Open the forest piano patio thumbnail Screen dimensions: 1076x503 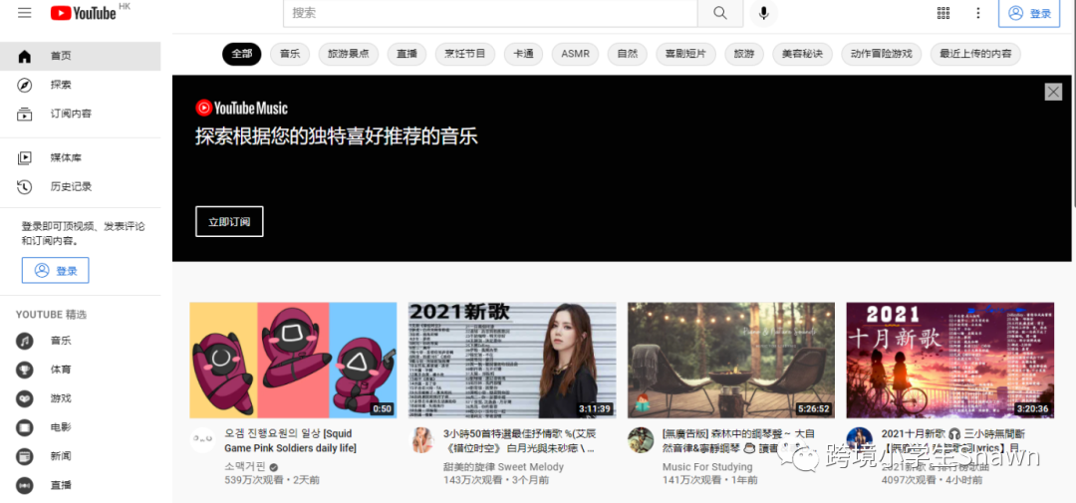731,361
